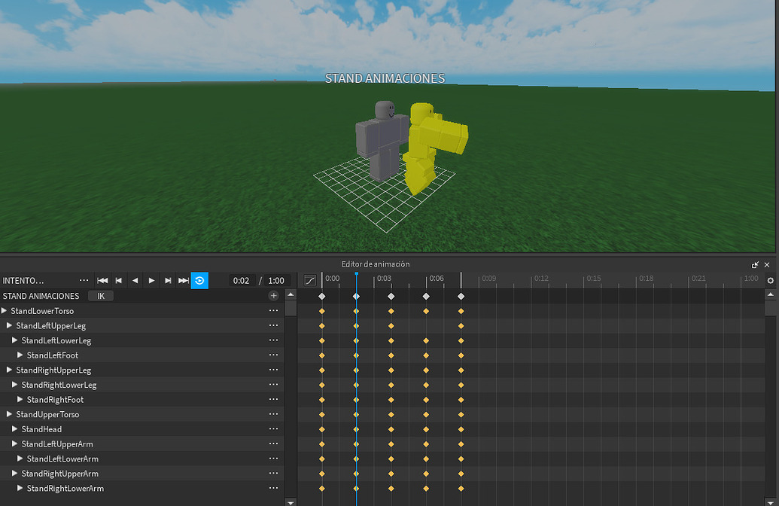Select summary keyframe at 0:06
Image resolution: width=779 pixels, height=506 pixels.
tap(426, 296)
